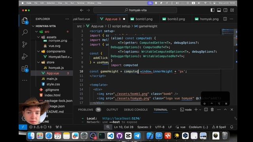Viewport: 253px width, 142px height.
Task: Customize editor layout icon in title bar
Action: click(232, 10)
